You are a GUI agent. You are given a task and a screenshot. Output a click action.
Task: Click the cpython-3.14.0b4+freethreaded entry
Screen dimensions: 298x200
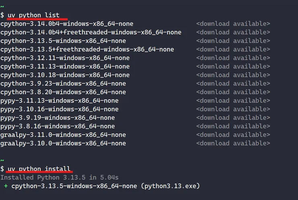[91, 32]
